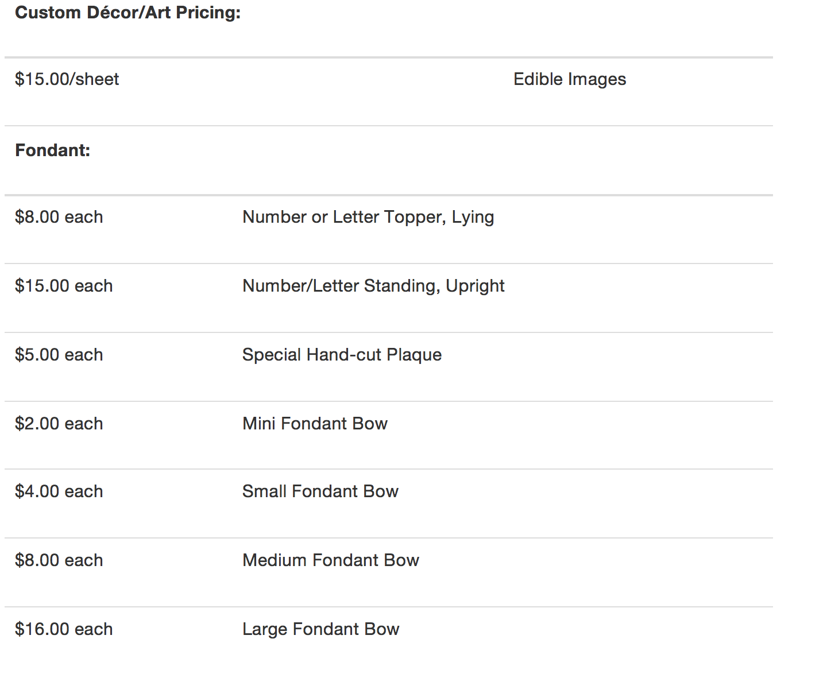Click the Medium Fondant Bow item
The width and height of the screenshot is (827, 674).
click(x=331, y=560)
